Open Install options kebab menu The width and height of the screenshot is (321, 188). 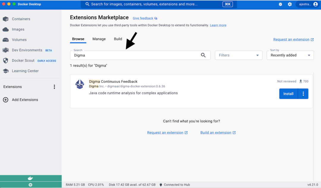pos(303,93)
